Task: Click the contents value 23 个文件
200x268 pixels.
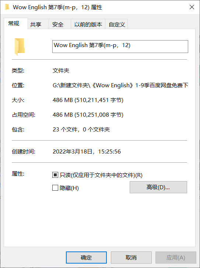Action: point(81,129)
